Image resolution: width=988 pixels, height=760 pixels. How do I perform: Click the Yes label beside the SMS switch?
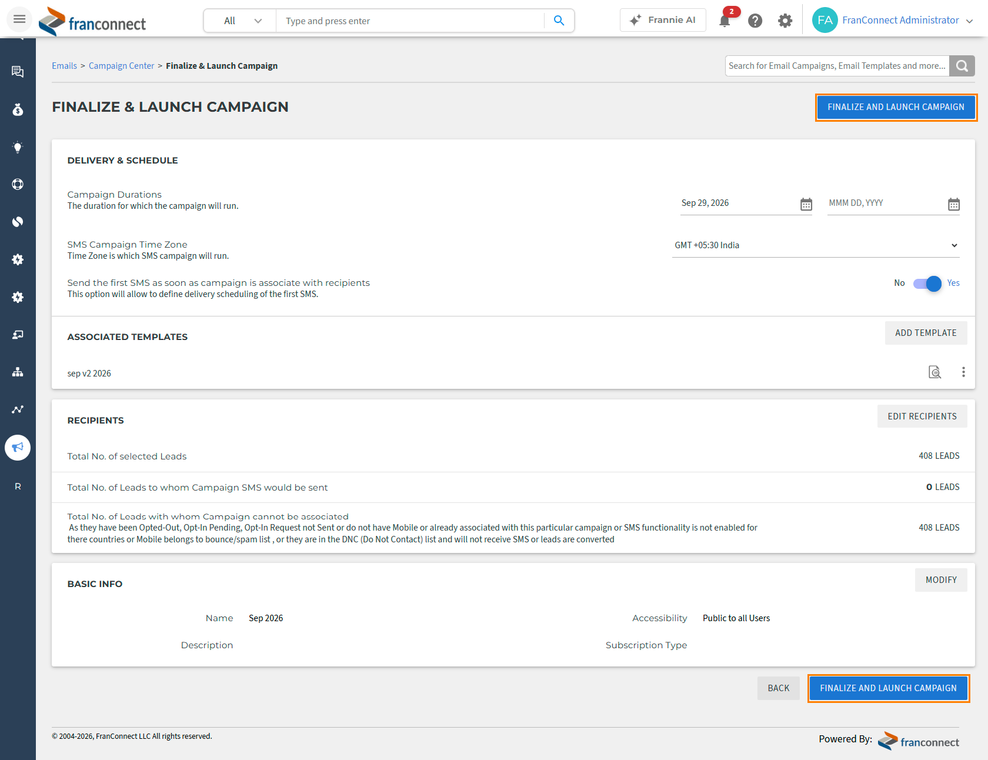(953, 283)
